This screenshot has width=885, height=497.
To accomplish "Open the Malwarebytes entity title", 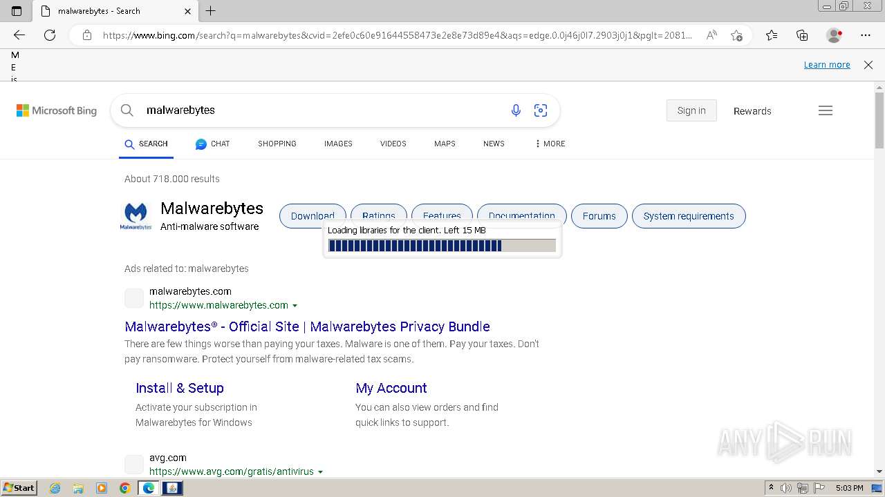I will pos(212,208).
